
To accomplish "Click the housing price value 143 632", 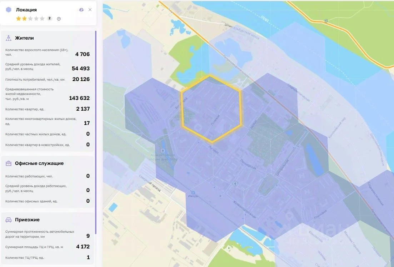I will pyautogui.click(x=79, y=98).
